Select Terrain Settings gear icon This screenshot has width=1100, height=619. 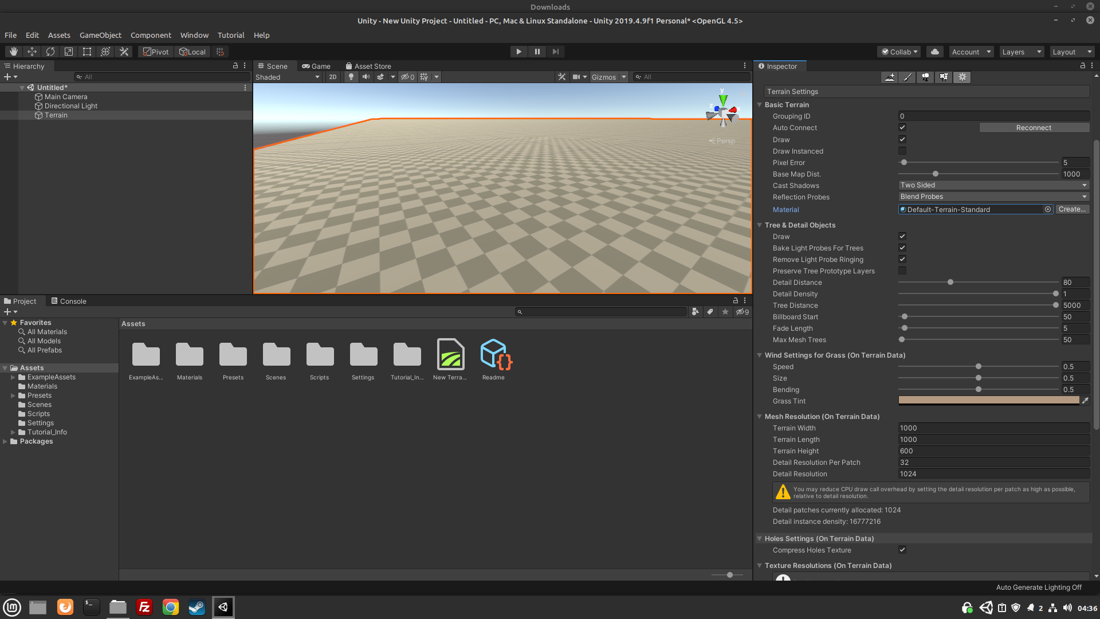tap(962, 77)
